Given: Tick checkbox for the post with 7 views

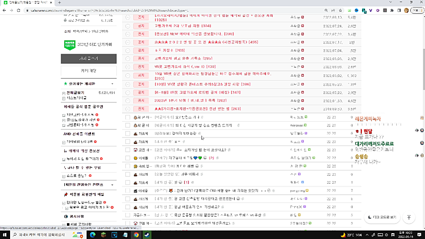Looking at the screenshot, I should pos(127,191).
